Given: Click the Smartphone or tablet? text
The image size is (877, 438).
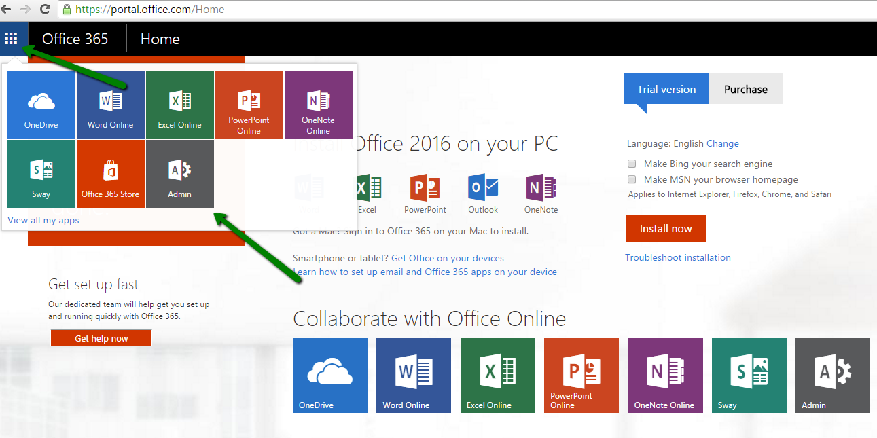Looking at the screenshot, I should [x=340, y=258].
